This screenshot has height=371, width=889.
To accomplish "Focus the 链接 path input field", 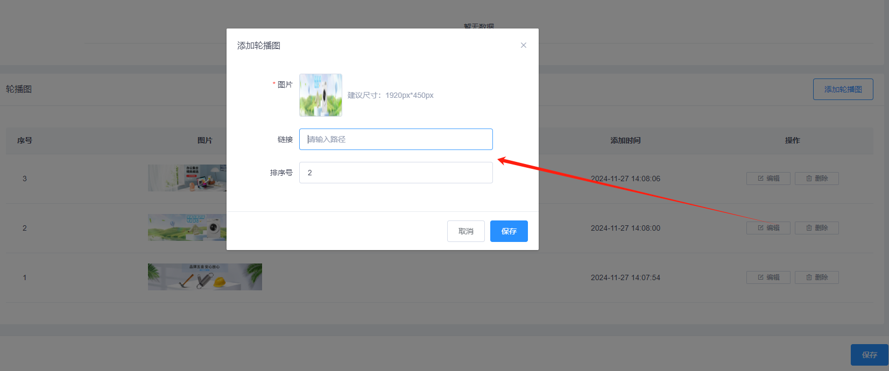I will pos(396,139).
